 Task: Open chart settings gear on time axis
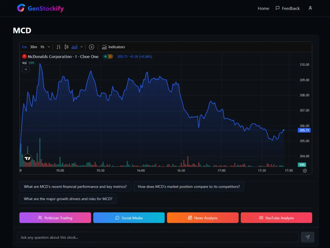(x=305, y=171)
